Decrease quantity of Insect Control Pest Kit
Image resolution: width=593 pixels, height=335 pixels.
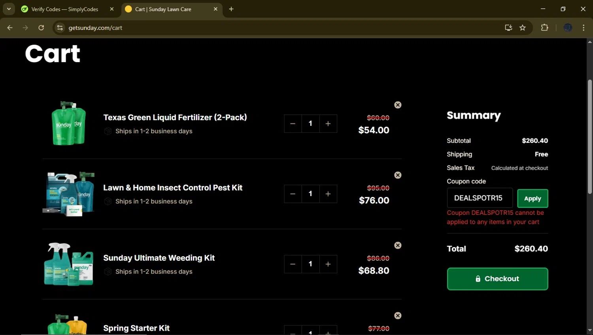pos(293,194)
